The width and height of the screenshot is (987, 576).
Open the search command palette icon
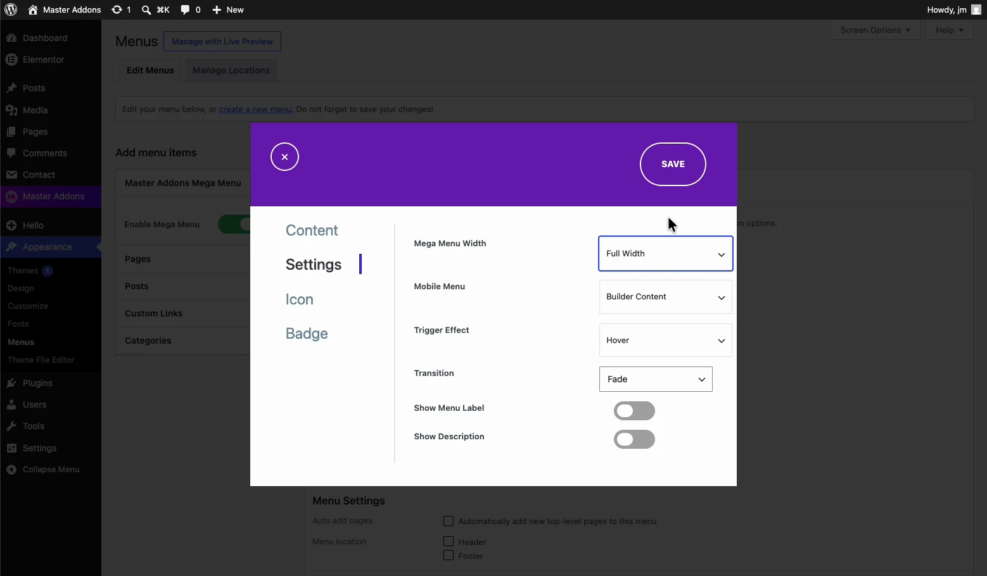click(x=146, y=9)
